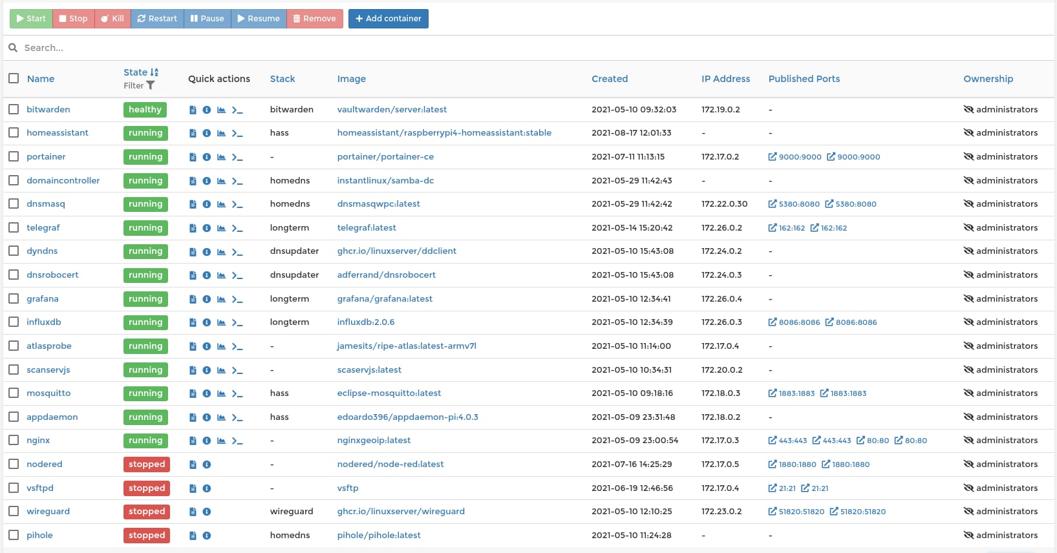The height and width of the screenshot is (553, 1057).
Task: Sort table by State column
Action: point(140,72)
